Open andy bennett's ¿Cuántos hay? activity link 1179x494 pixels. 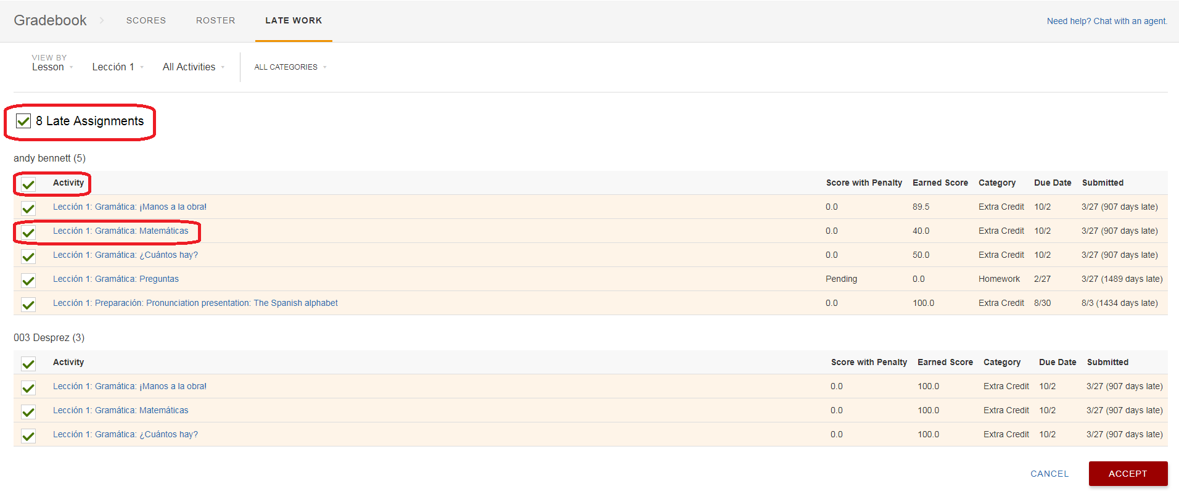[x=125, y=255]
